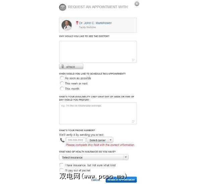This screenshot has height=184, width=201.
Task: Click the arrow of Select insurance combo box
Action: [126, 157]
